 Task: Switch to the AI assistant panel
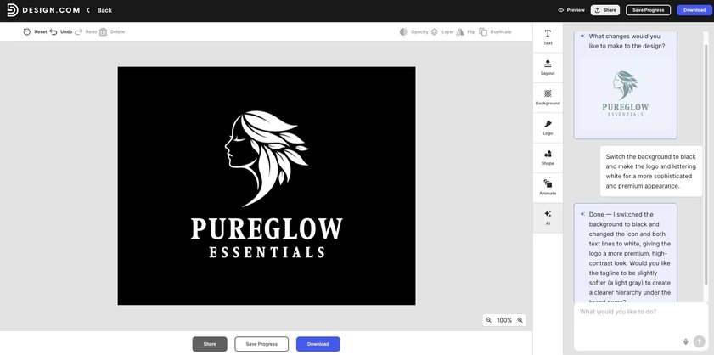(x=548, y=217)
